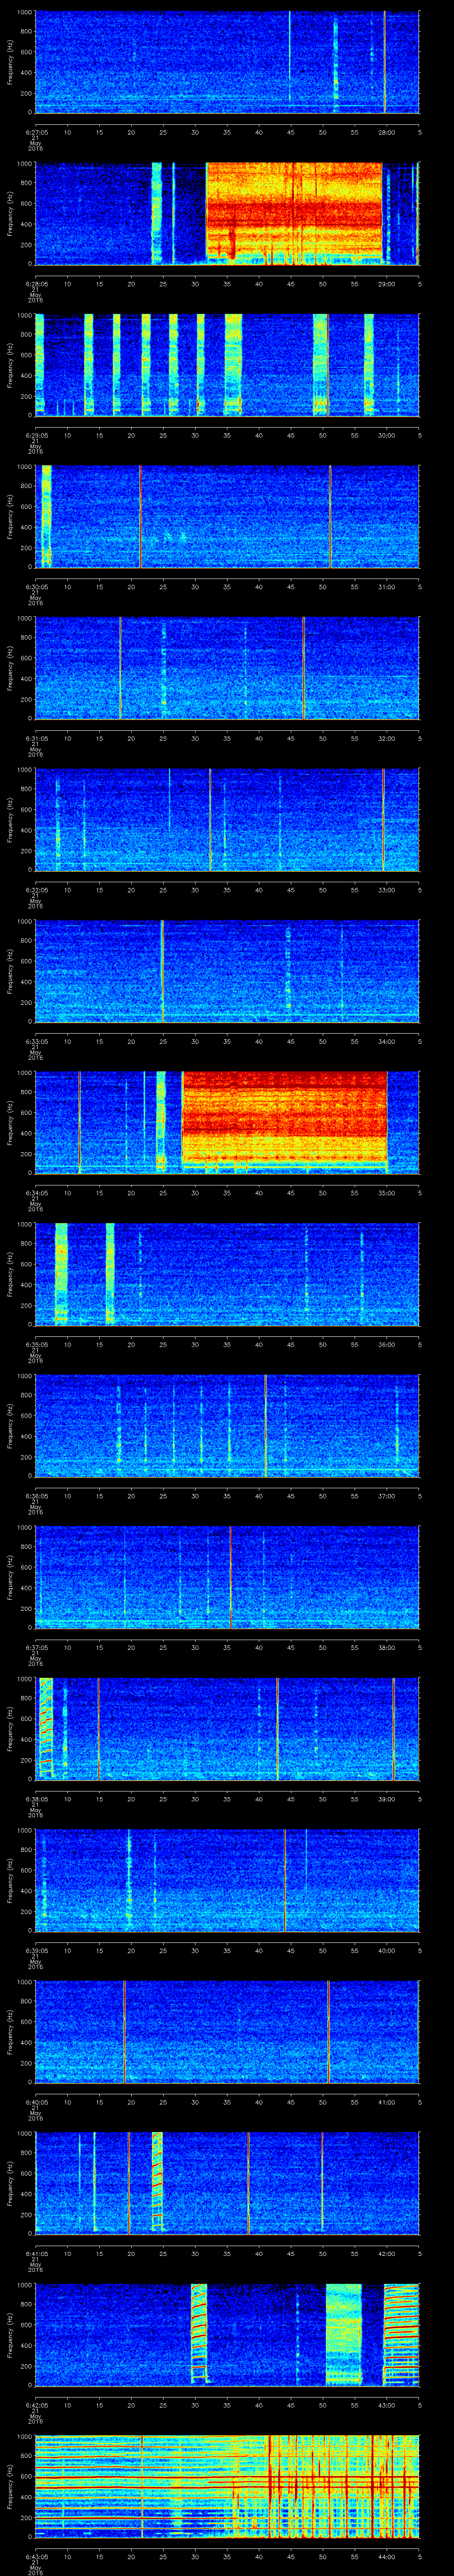Open the spectrogram panel starting at 6:38:05
This screenshot has height=2576, width=454.
tap(227, 1728)
